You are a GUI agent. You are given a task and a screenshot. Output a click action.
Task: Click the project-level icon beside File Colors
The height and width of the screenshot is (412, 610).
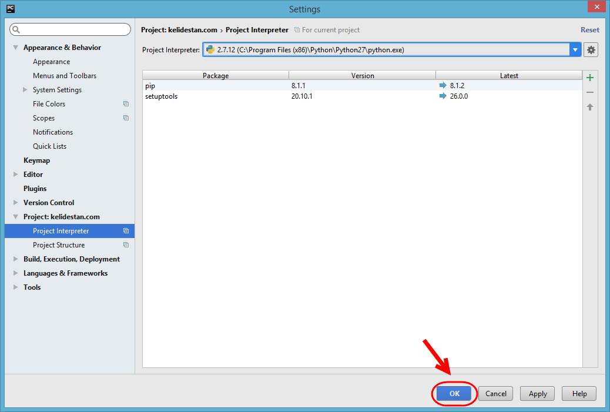pos(126,104)
